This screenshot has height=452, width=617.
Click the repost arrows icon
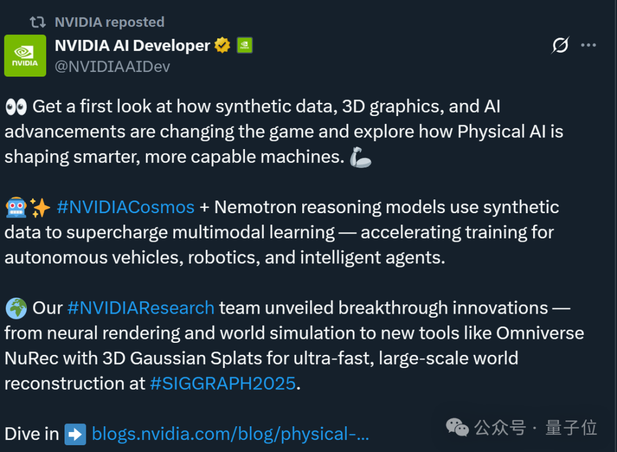point(38,22)
